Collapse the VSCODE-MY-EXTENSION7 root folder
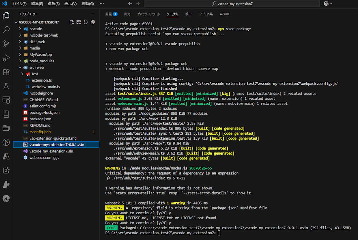This screenshot has width=358, height=240. (x=16, y=22)
